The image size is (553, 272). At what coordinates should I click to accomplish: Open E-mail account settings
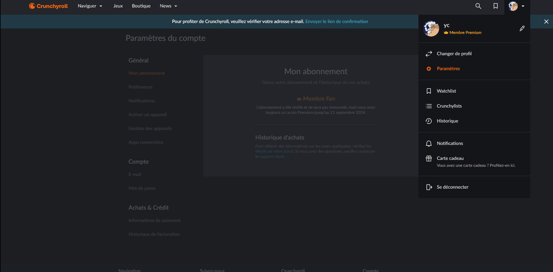coord(135,175)
